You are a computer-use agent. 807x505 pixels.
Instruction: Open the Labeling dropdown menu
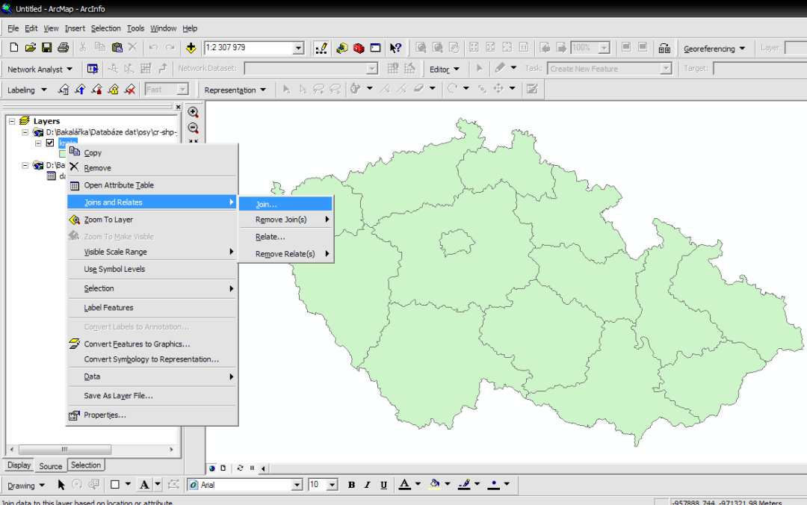(27, 90)
